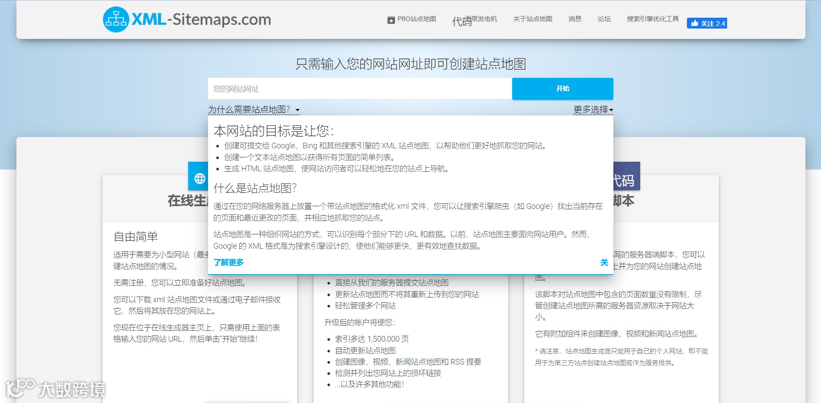Visit the 论坛 navigation link

604,19
